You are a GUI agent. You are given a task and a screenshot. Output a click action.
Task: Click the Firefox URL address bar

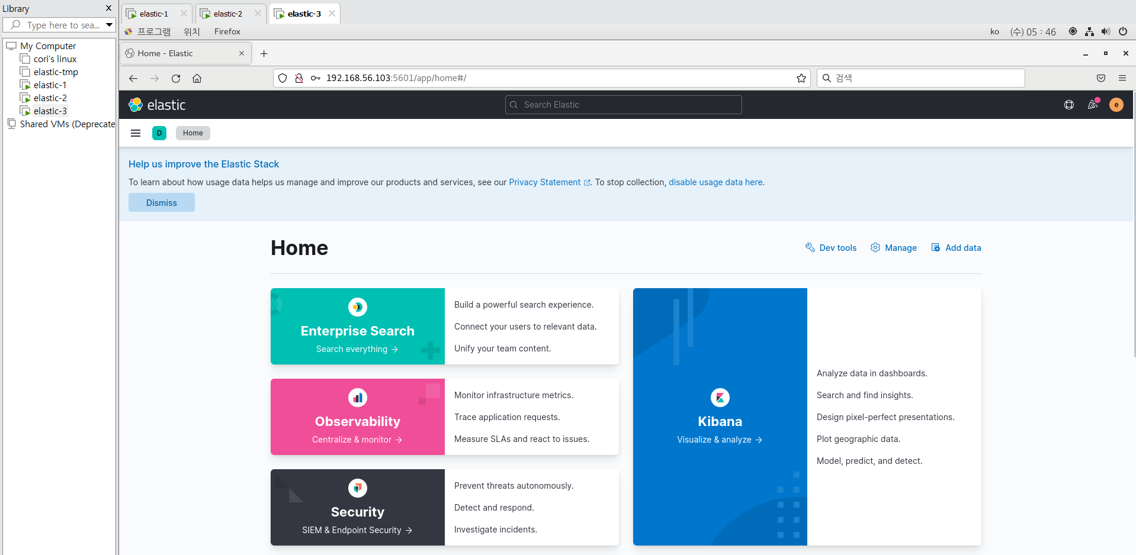click(542, 78)
